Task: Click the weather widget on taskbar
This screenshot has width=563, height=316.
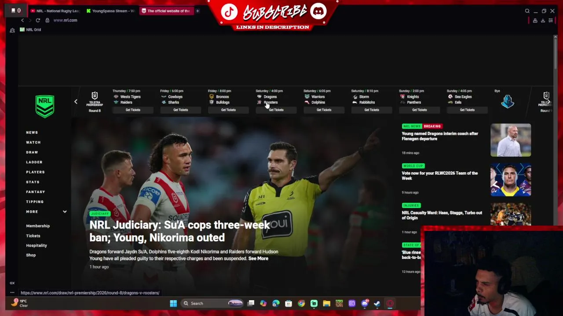Action: [19, 303]
